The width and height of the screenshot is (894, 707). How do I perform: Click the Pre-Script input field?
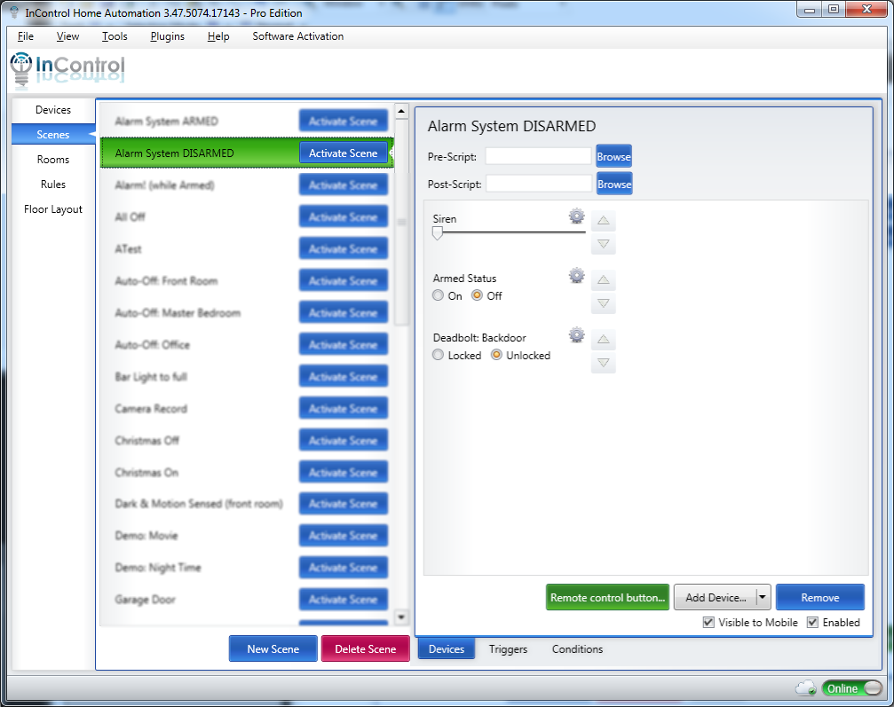coord(538,157)
